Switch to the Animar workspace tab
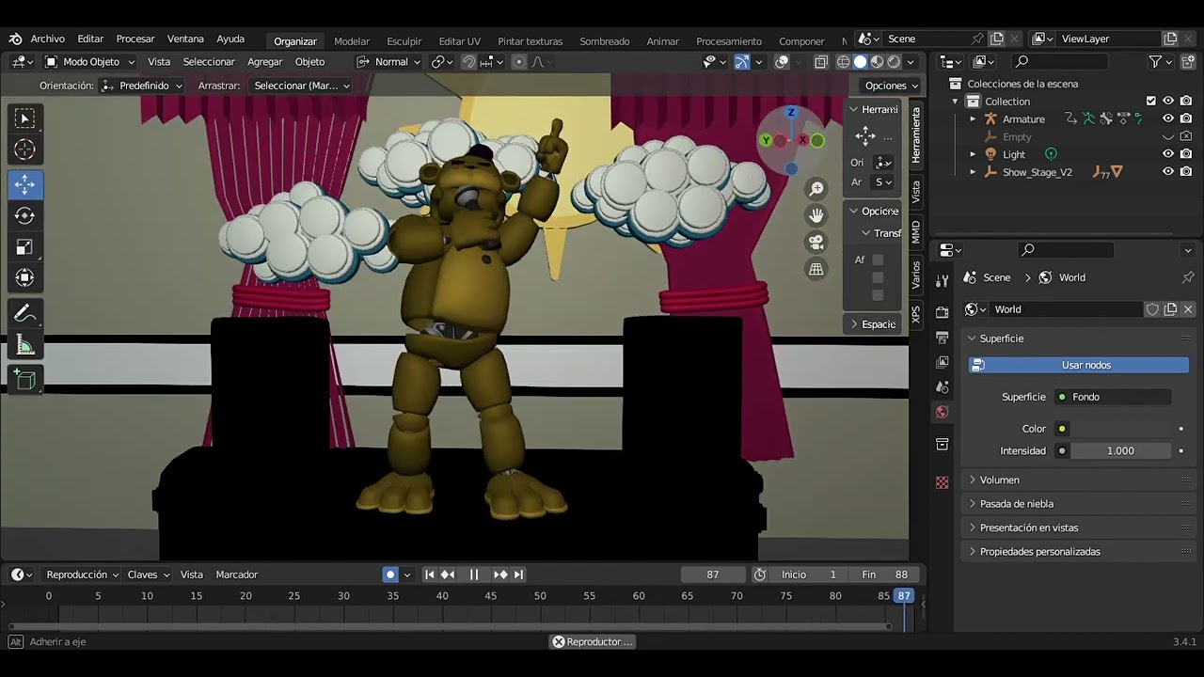 pos(663,41)
